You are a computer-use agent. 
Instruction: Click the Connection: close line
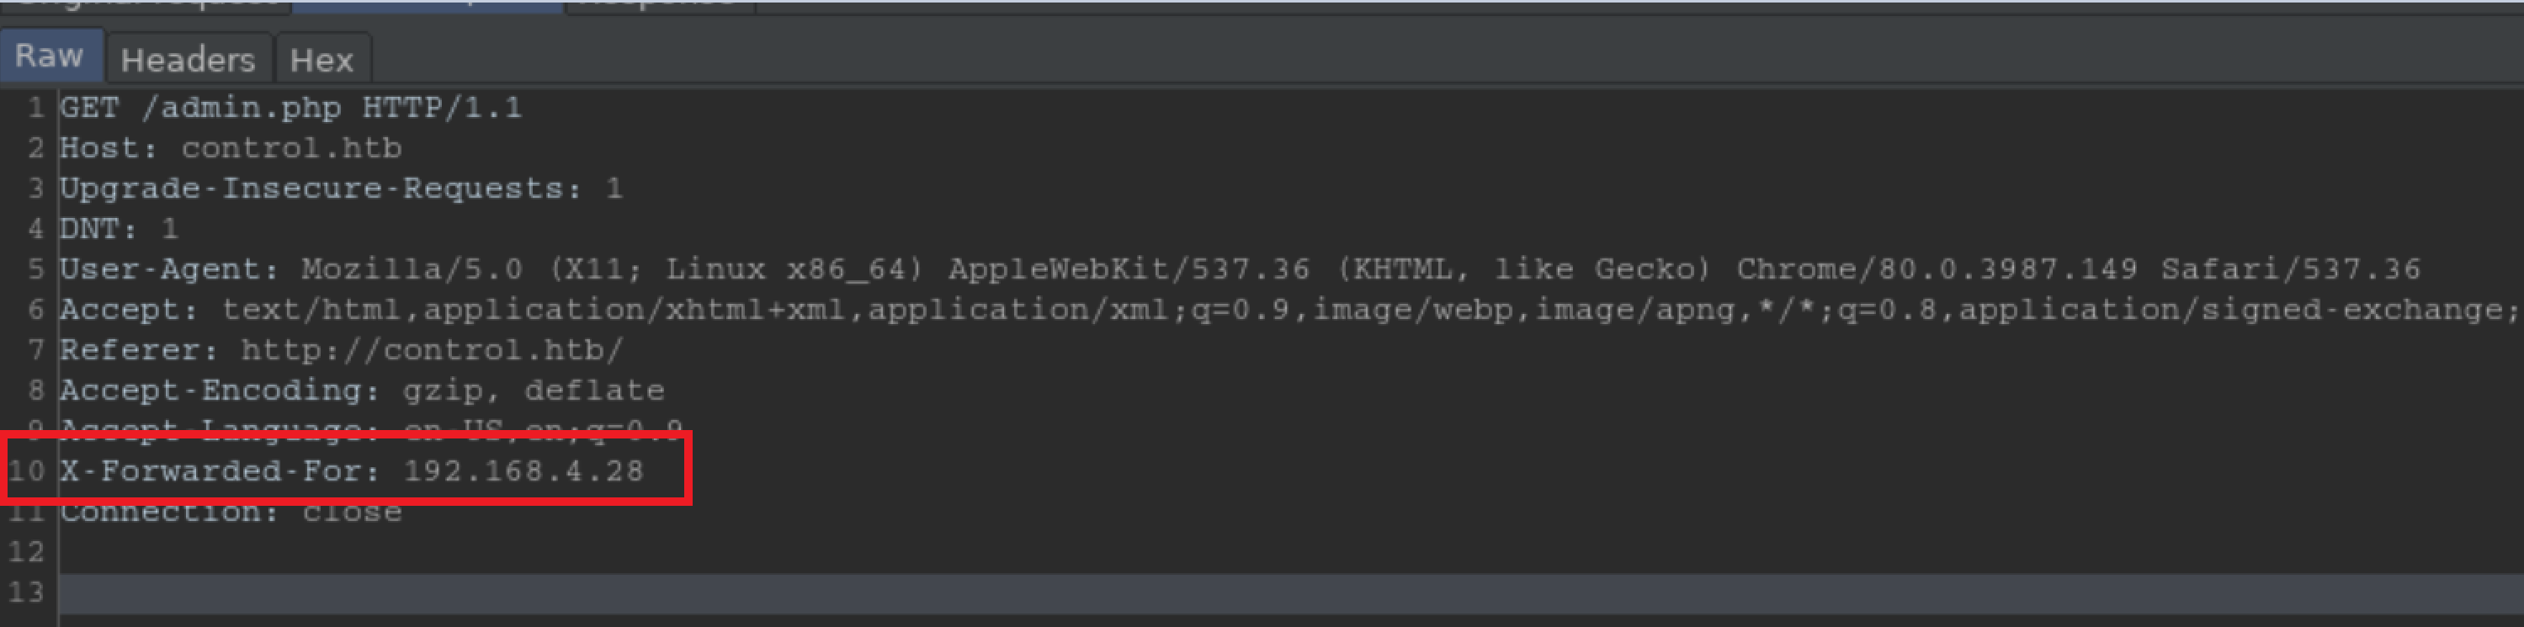[231, 513]
